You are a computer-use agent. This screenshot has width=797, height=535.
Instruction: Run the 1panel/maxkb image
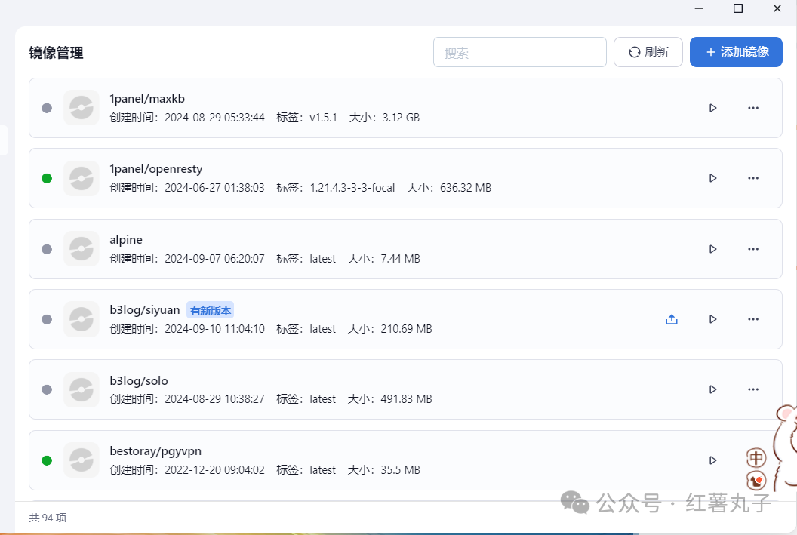click(712, 108)
